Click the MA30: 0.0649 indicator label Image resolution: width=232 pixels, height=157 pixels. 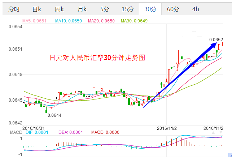pos(134,21)
